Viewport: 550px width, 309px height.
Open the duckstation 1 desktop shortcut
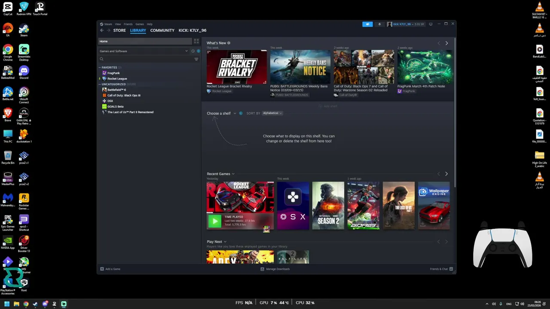tap(24, 136)
